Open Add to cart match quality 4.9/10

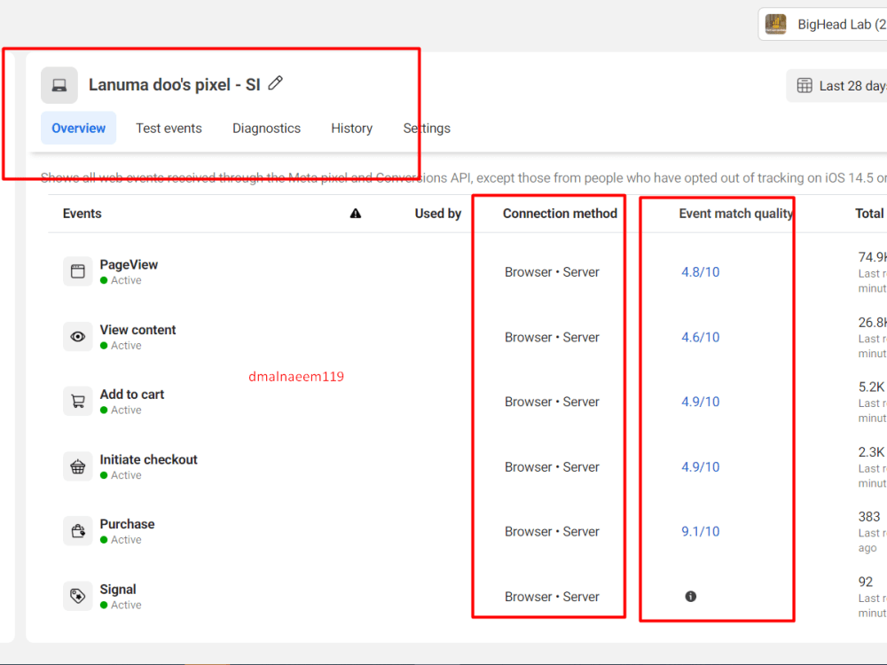(701, 402)
